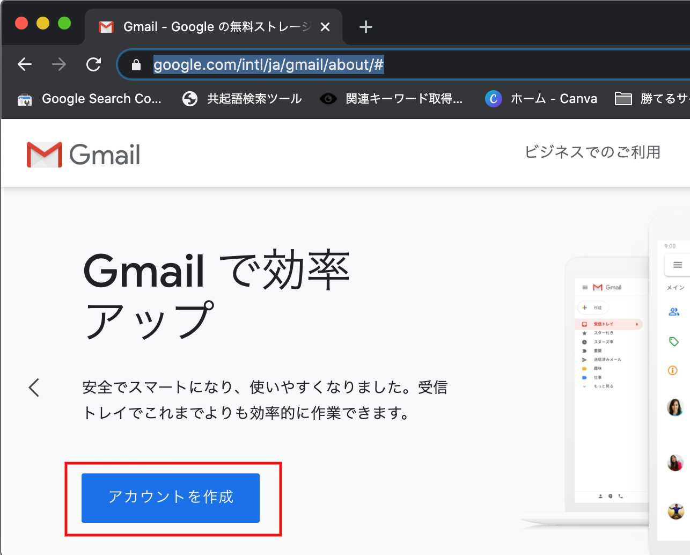This screenshot has height=555, width=690.
Task: Click the Gmail で効率アップ heading
Action: [217, 295]
